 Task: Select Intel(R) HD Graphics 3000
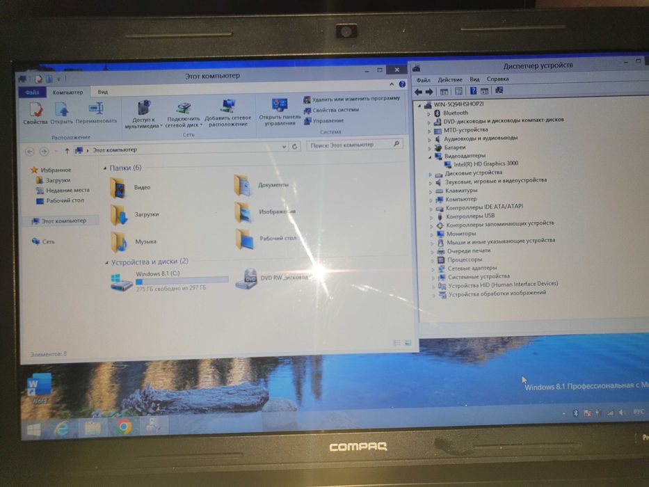[x=481, y=163]
